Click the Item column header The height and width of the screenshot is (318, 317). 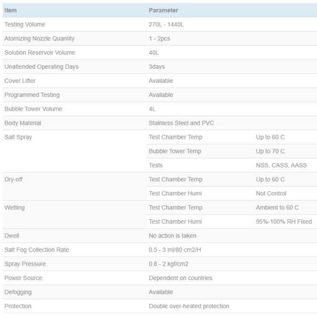click(x=10, y=10)
